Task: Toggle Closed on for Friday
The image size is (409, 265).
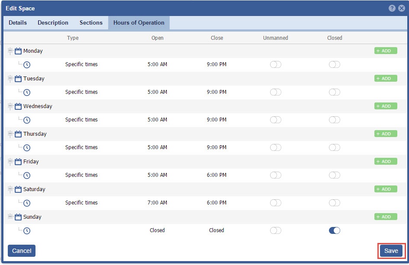Action: pos(334,175)
